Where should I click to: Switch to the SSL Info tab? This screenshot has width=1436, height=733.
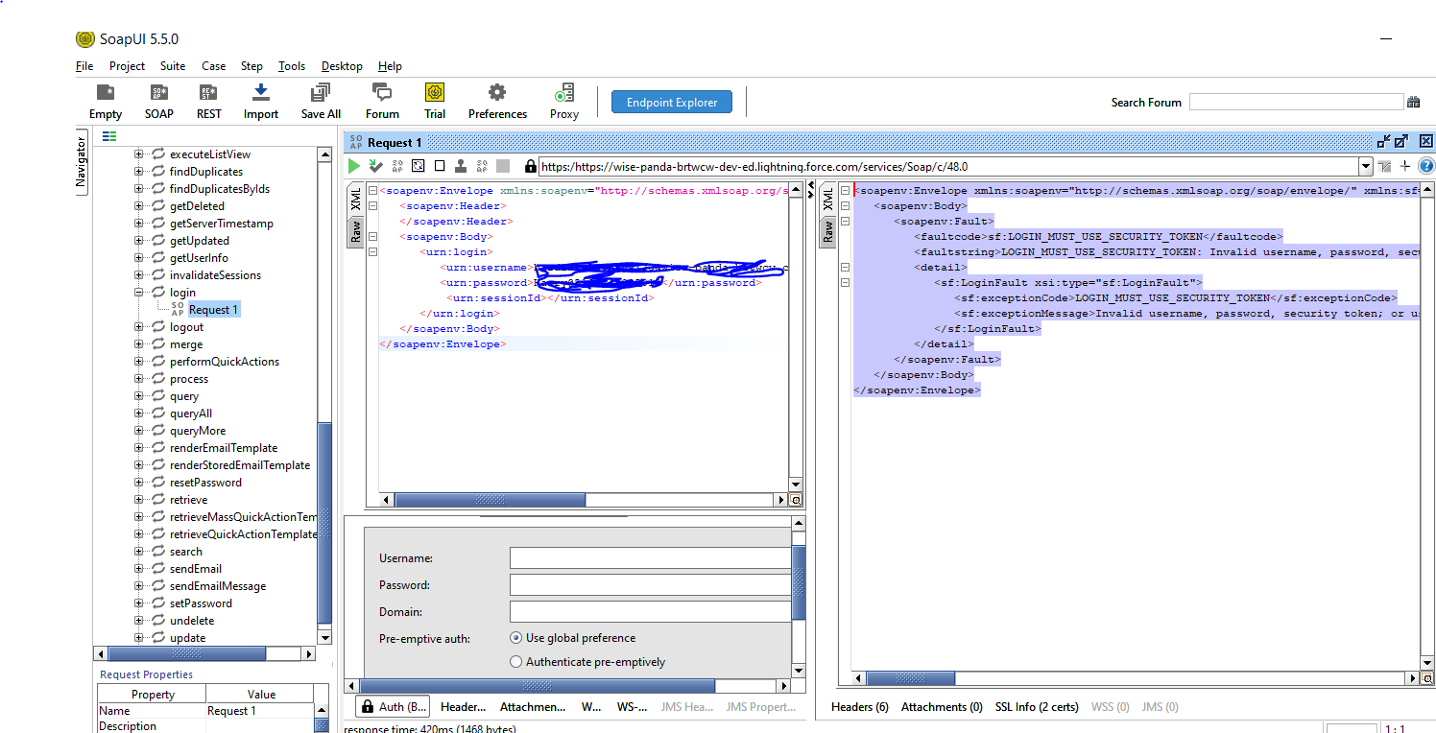click(x=1037, y=706)
